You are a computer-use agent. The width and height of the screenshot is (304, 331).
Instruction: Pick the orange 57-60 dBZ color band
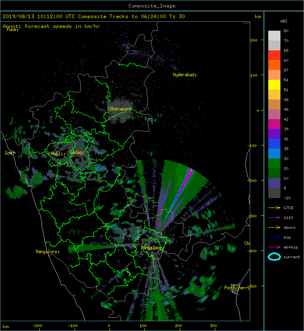click(274, 65)
